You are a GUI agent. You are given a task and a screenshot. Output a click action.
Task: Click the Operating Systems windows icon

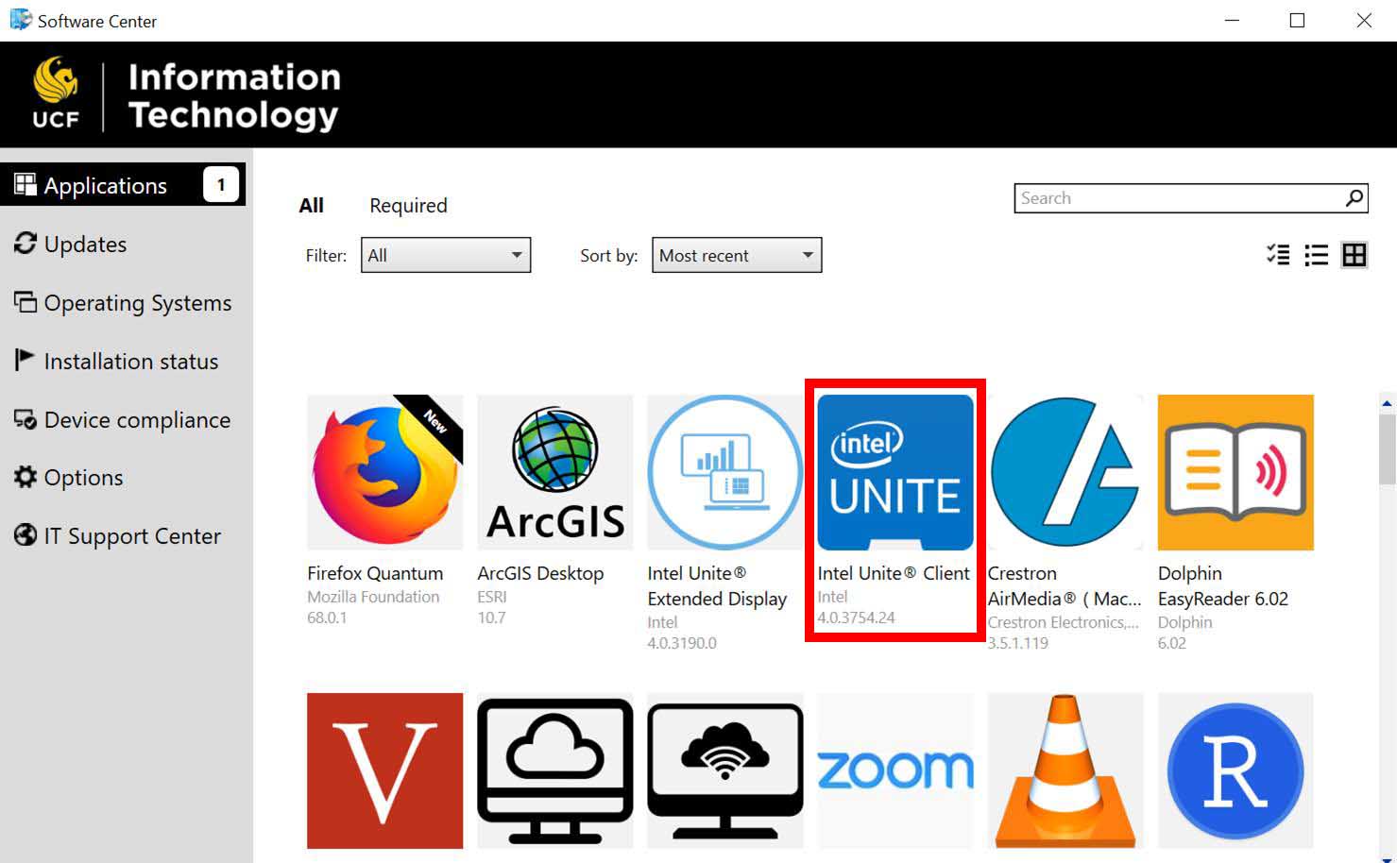26,302
